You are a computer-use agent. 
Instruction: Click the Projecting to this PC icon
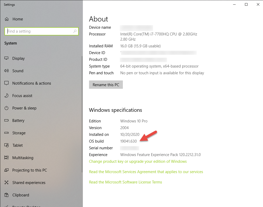pyautogui.click(x=6, y=170)
